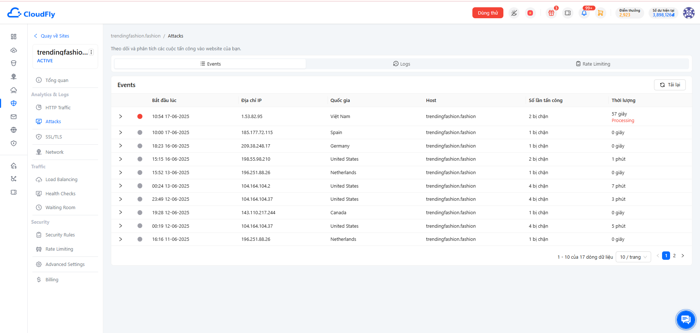Image resolution: width=700 pixels, height=333 pixels.
Task: Click the user avatar icon
Action: pos(689,13)
